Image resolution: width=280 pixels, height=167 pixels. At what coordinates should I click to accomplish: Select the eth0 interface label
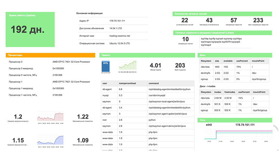pyautogui.click(x=209, y=125)
